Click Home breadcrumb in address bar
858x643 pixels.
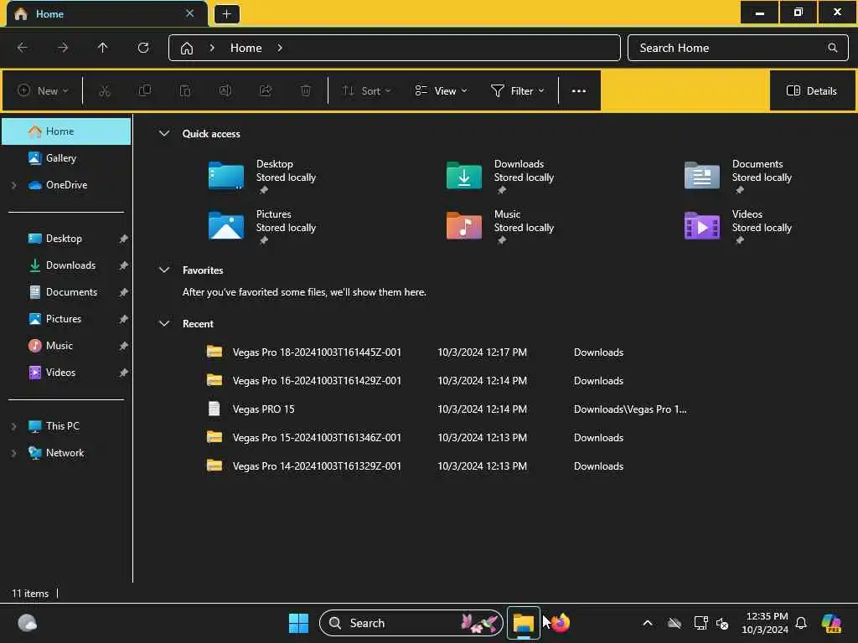point(246,48)
